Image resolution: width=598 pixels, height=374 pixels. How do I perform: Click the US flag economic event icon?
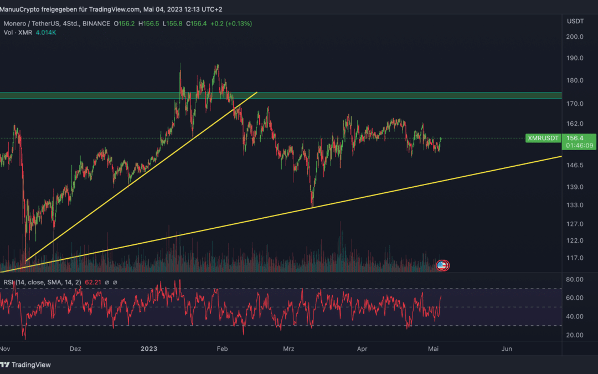pos(442,265)
